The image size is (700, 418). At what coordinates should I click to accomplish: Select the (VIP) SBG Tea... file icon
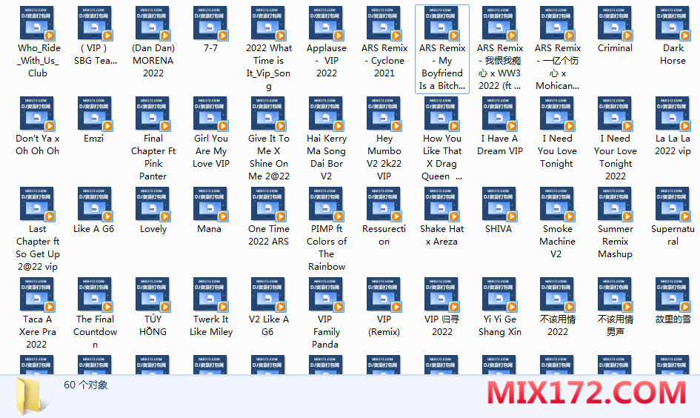tap(95, 23)
